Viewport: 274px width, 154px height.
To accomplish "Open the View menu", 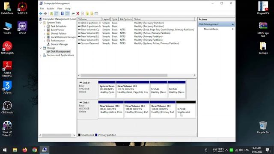I will (60, 9).
